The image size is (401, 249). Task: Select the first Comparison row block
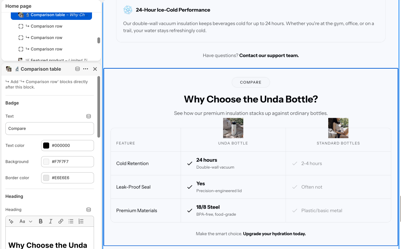46,26
